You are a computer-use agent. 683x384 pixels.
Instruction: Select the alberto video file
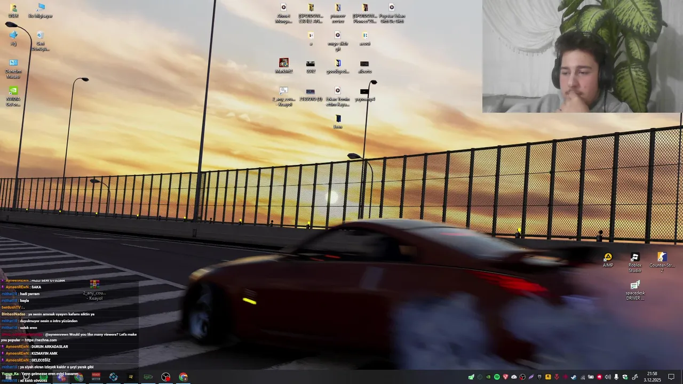point(364,66)
